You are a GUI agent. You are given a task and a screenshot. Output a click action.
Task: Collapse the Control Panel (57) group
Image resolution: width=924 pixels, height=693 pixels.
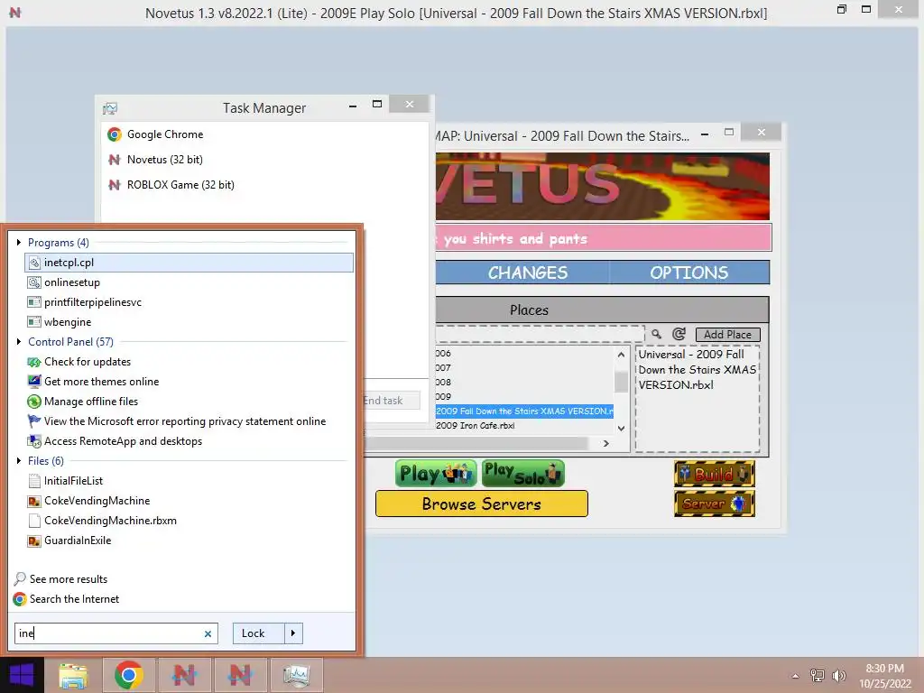[x=19, y=342]
